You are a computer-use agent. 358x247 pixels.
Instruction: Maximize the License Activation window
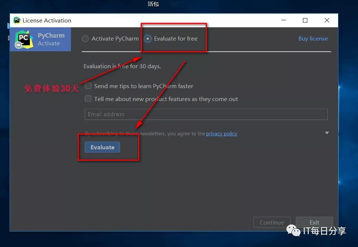[x=305, y=20]
